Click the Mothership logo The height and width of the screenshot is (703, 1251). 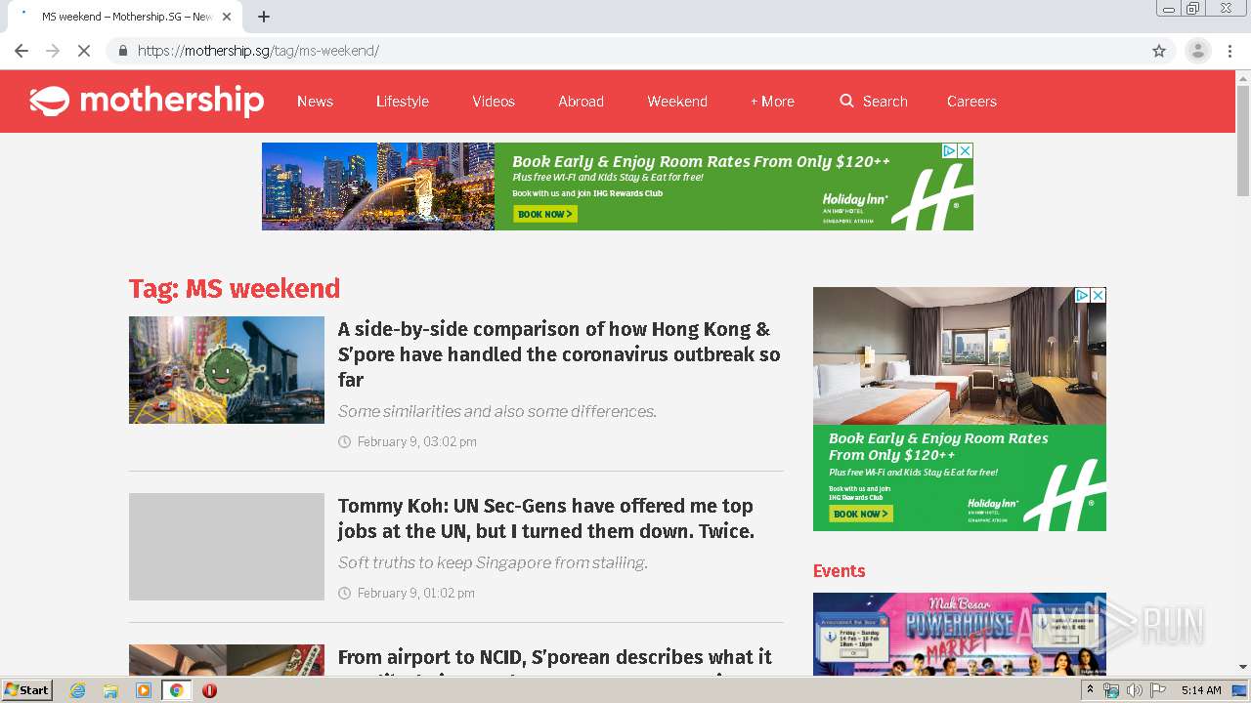147,101
